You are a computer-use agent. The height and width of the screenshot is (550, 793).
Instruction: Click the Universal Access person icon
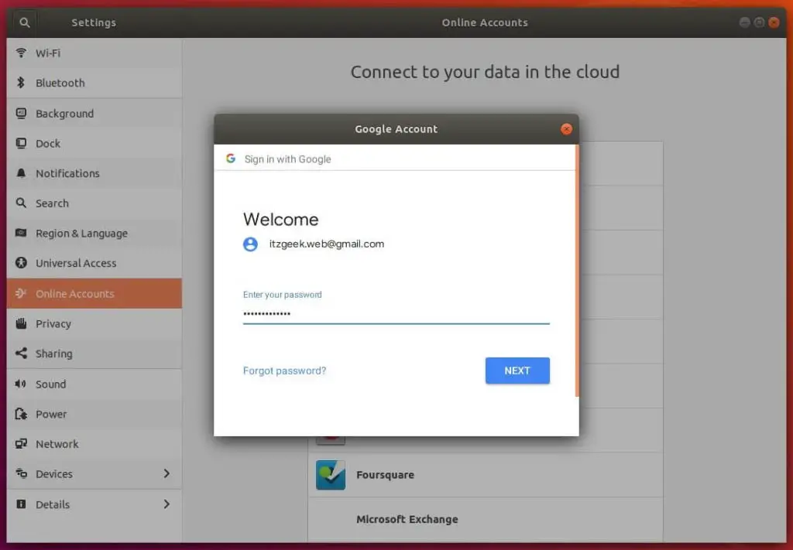click(21, 263)
